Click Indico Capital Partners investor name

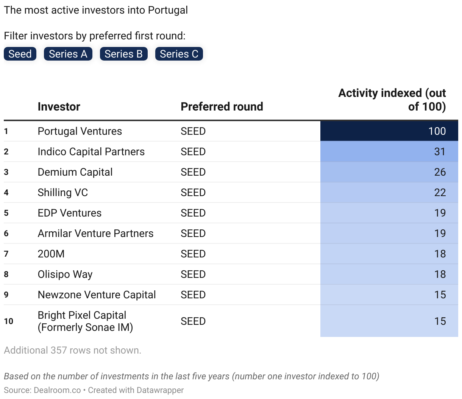tap(91, 152)
